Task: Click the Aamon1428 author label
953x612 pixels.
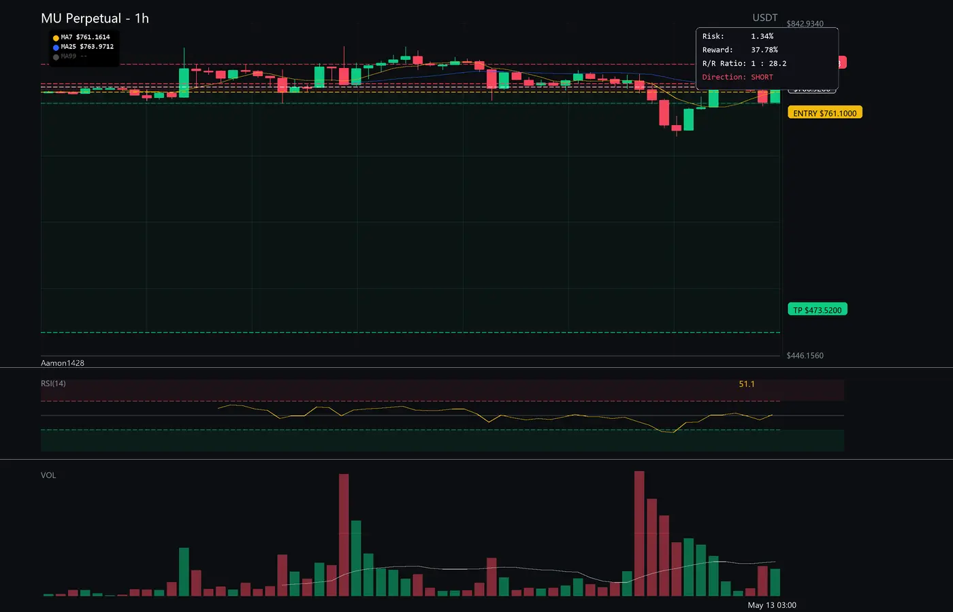Action: (63, 363)
